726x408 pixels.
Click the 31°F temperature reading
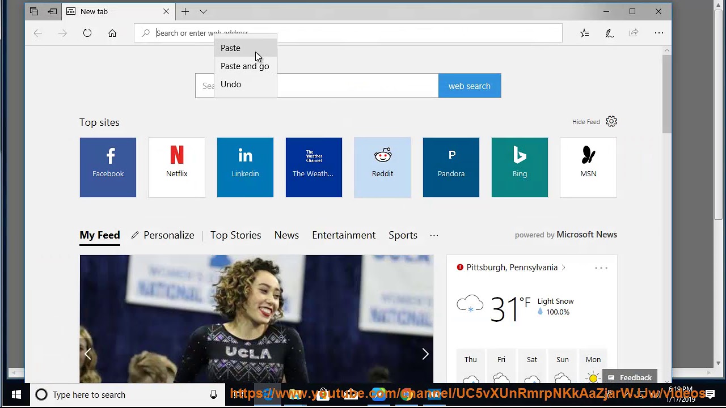click(x=510, y=309)
